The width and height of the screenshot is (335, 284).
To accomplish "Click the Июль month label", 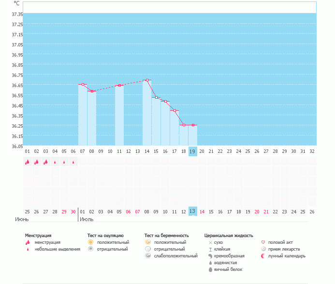I will (87, 220).
